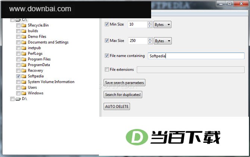This screenshot has width=250, height=157.
Task: Increase Max Size value with up arrow
Action: [x=150, y=39]
